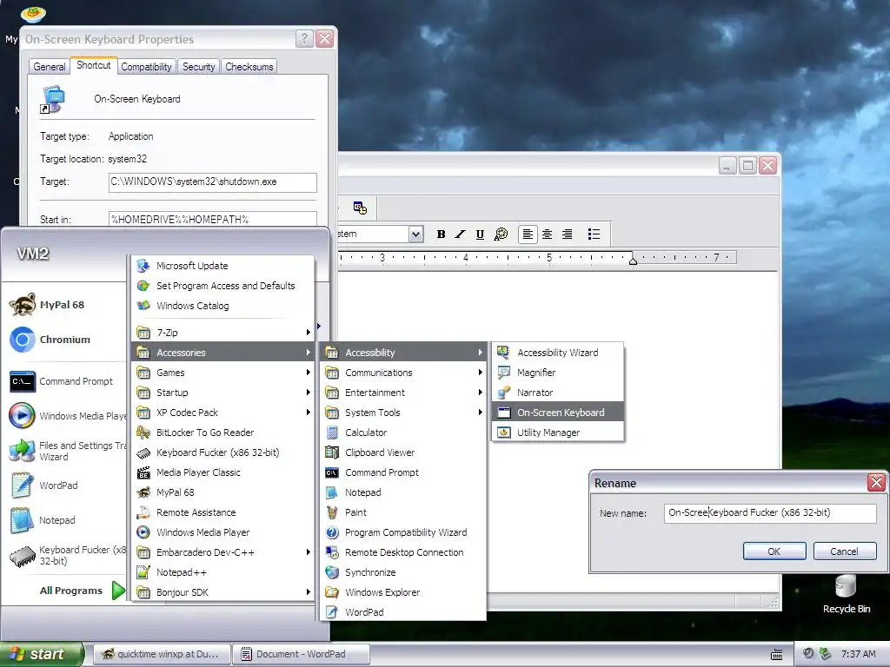Toggle italic formatting in WordPad
Screen dimensions: 890x667
(x=461, y=234)
